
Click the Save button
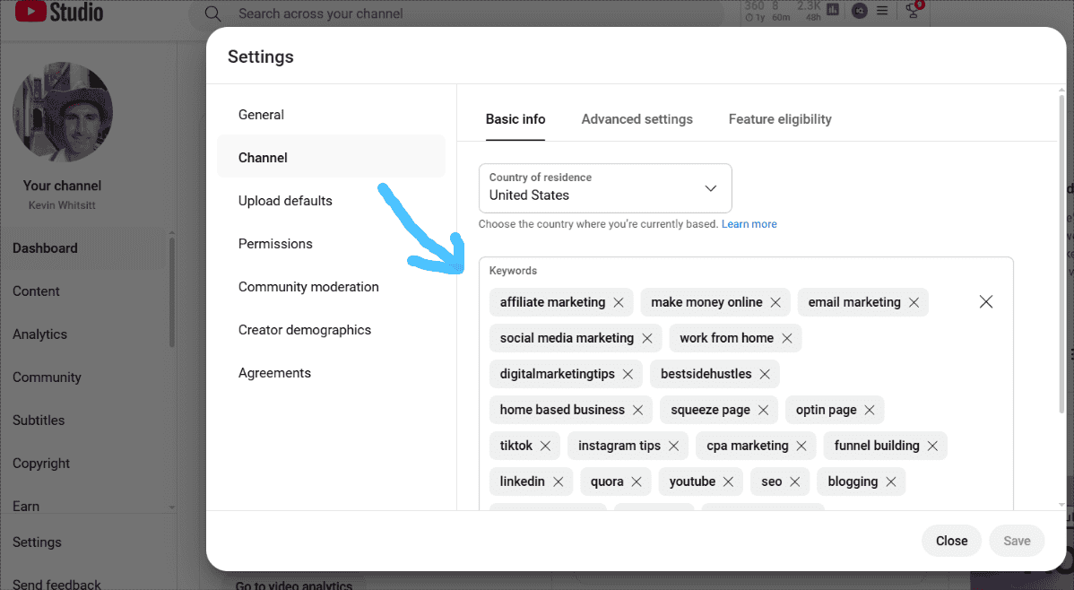1017,541
